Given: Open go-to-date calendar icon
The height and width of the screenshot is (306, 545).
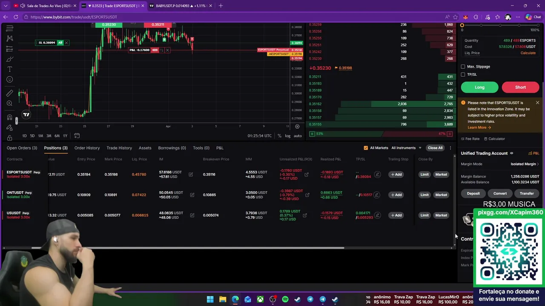Looking at the screenshot, I should tap(77, 136).
